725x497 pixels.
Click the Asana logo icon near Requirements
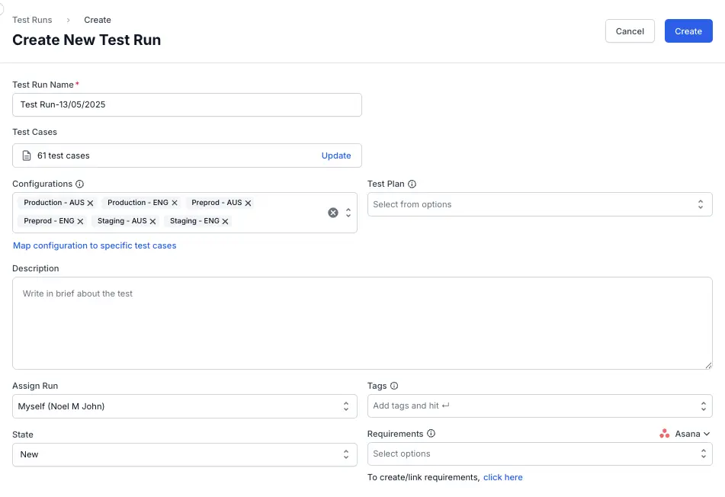click(x=662, y=434)
